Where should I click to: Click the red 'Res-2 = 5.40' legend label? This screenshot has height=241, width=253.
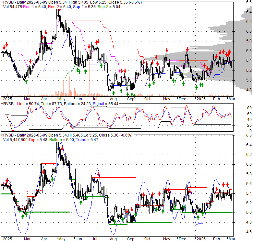(60, 7)
